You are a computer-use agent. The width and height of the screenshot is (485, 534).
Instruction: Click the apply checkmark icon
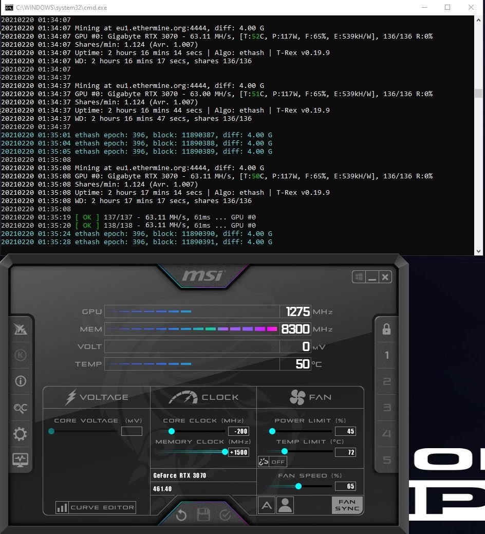225,515
